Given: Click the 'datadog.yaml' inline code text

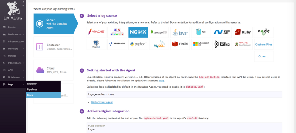Looking at the screenshot, I should [x=195, y=87].
